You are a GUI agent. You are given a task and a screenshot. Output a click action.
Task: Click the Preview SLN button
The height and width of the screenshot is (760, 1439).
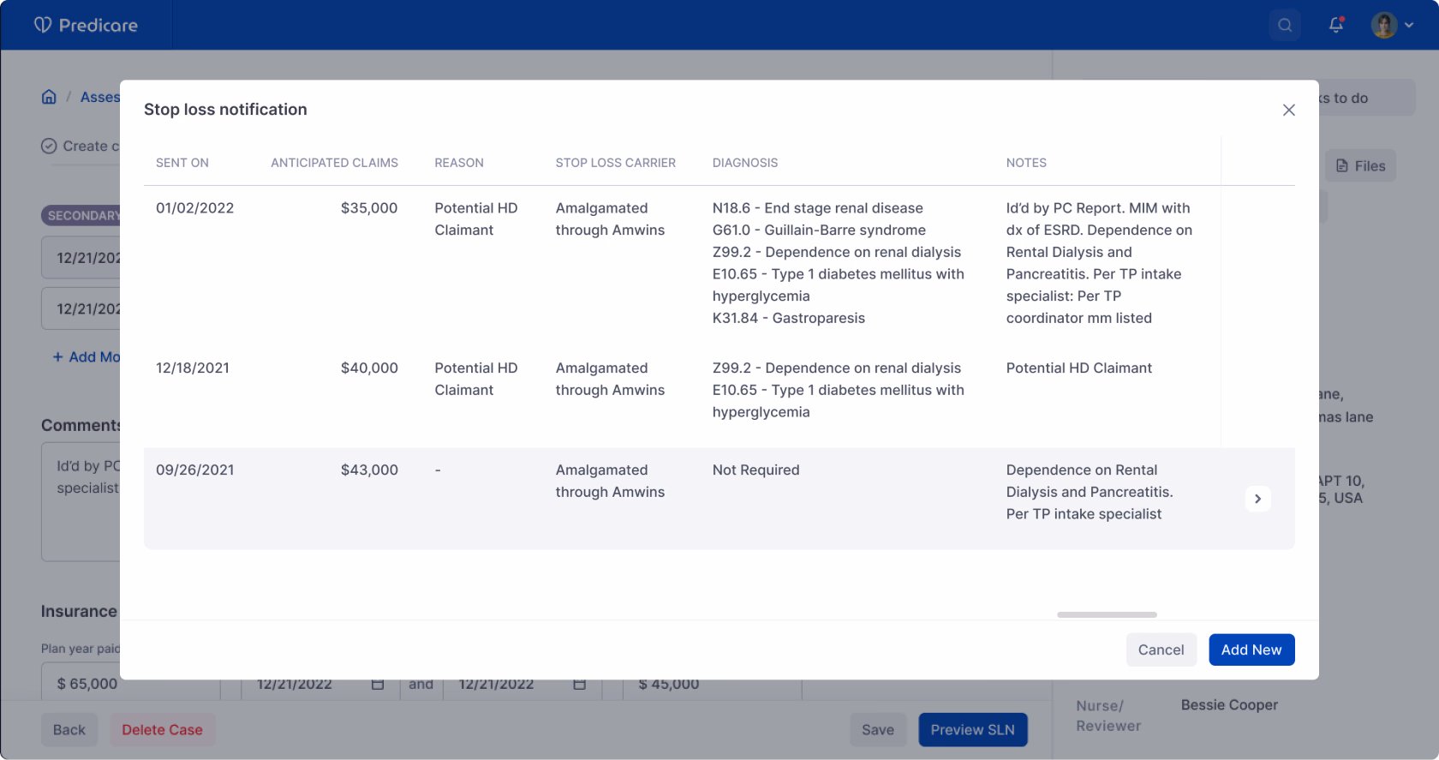[x=973, y=730]
